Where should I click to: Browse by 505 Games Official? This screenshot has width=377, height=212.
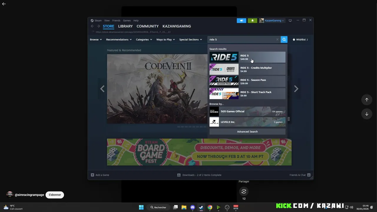[x=247, y=111]
